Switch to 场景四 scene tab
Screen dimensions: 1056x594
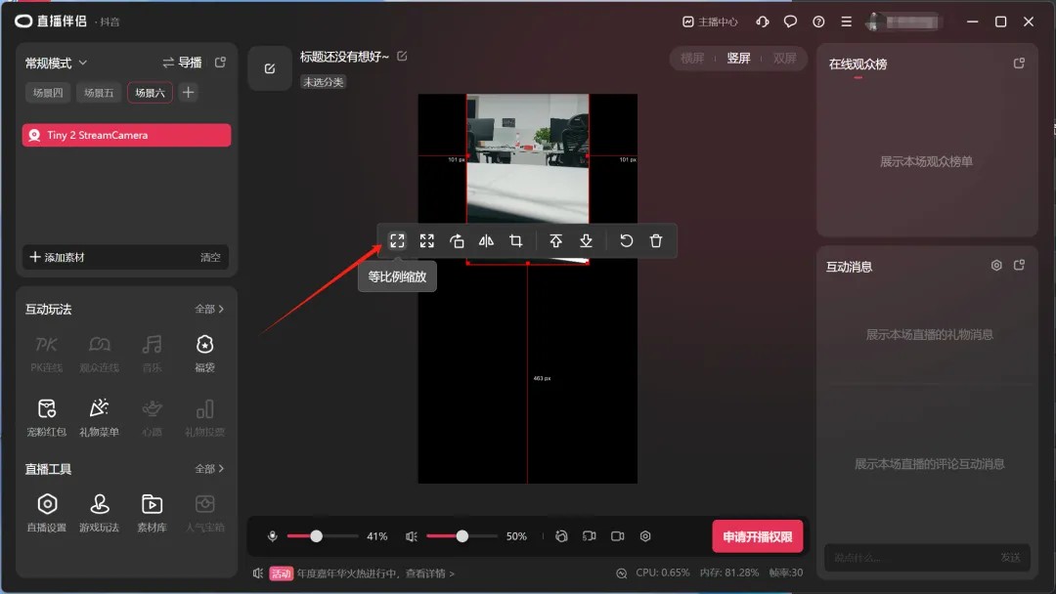[45, 93]
